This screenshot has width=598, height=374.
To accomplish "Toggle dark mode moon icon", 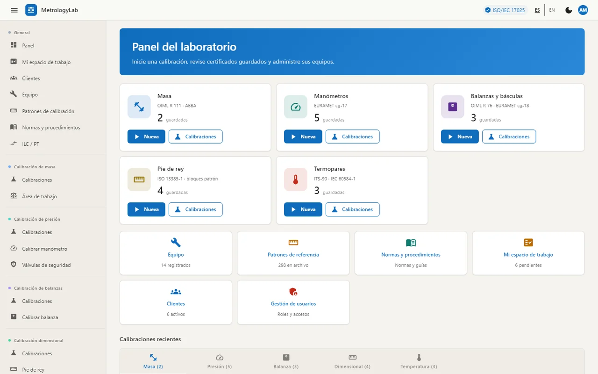I will click(x=569, y=10).
